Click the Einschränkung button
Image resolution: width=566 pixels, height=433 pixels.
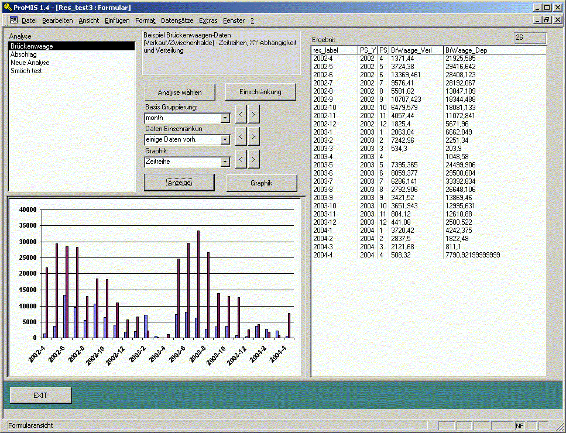coord(260,92)
